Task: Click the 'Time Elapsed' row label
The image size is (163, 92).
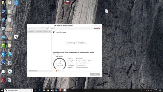Action: (71, 65)
